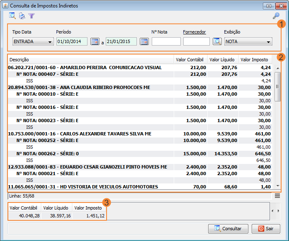Select row EDUARDO CESAR GIANOZELI PINTO MOVEIS ME
The width and height of the screenshot is (289, 241).
pos(140,167)
